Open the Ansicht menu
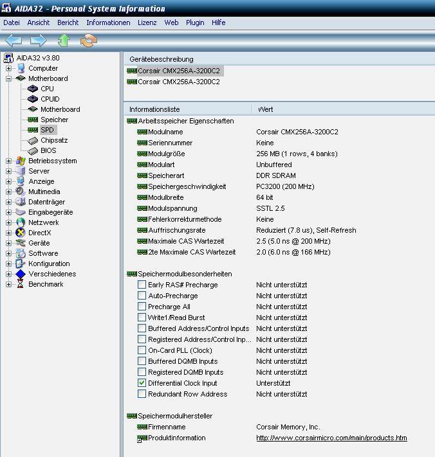 (39, 22)
